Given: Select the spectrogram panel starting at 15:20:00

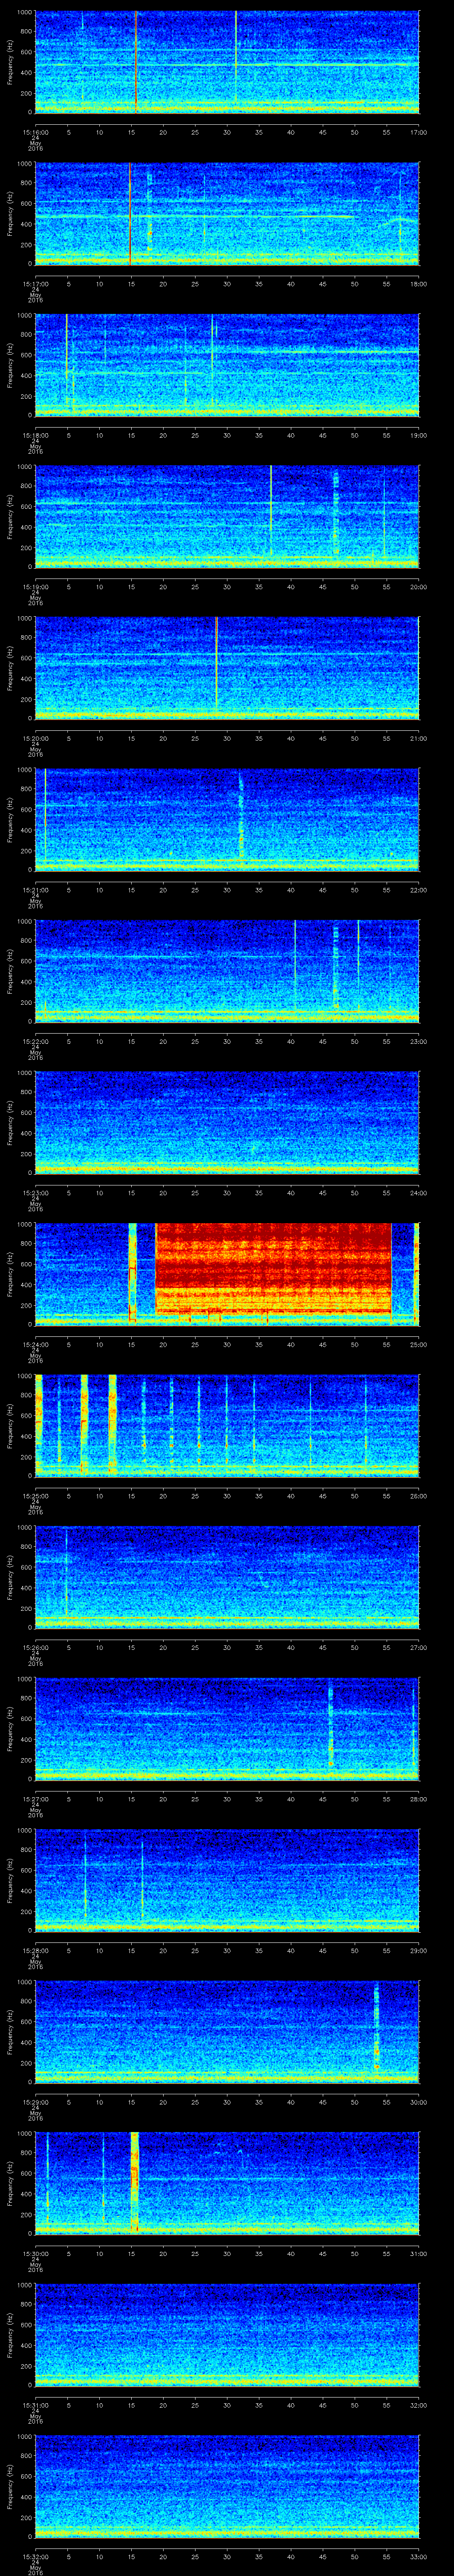Looking at the screenshot, I should (227, 668).
